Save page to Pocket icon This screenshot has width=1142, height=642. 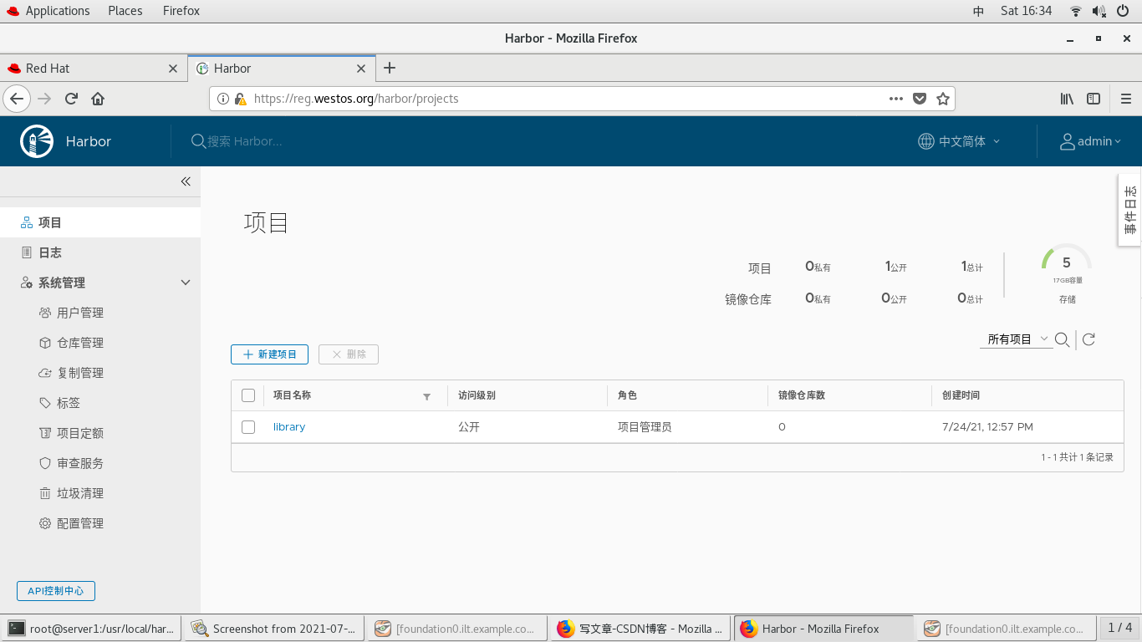click(x=920, y=99)
